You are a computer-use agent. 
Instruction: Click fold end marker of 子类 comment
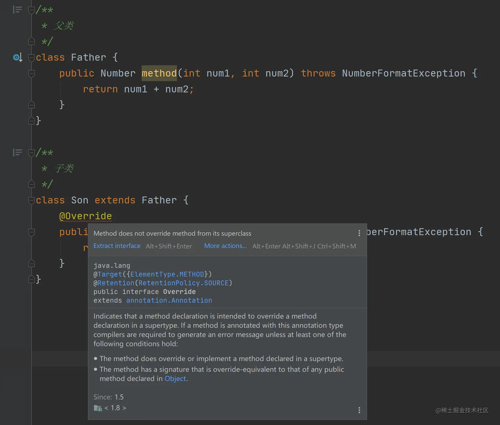click(x=31, y=184)
